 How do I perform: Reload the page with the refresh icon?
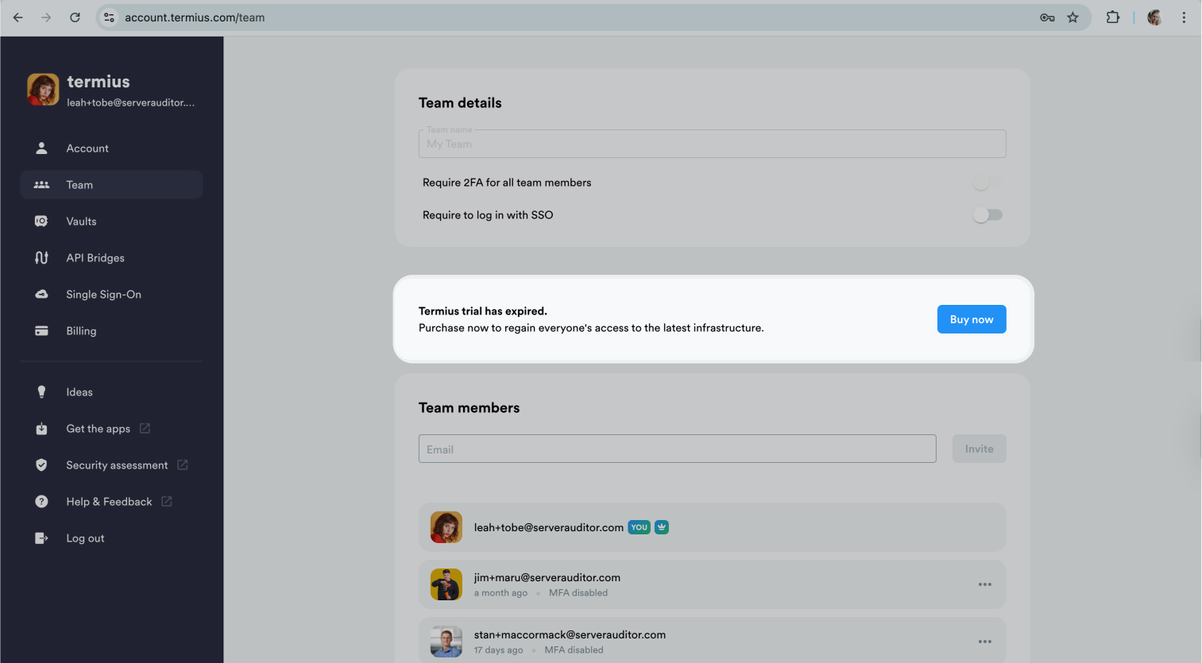point(75,17)
